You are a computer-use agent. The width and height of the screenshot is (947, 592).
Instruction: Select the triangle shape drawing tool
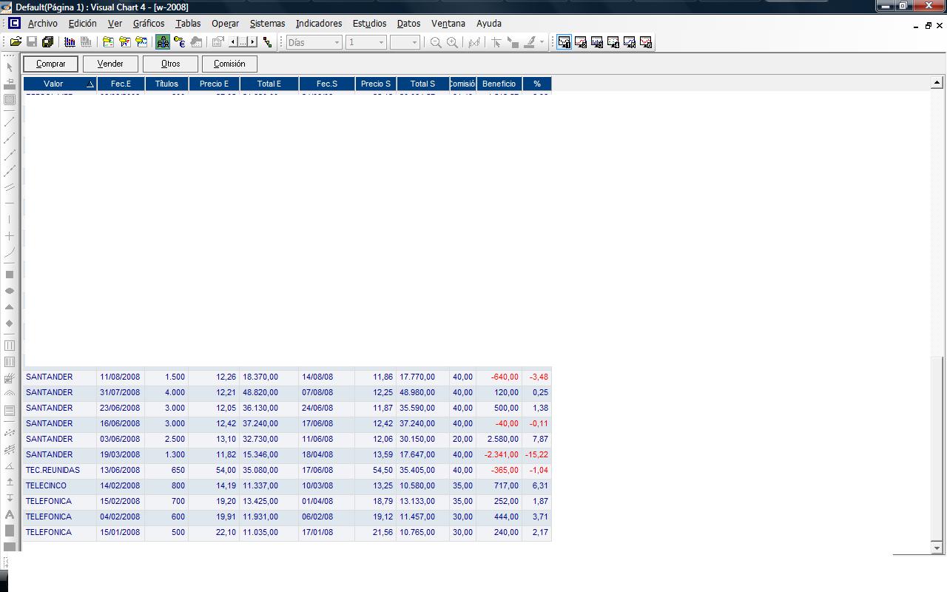tap(10, 307)
